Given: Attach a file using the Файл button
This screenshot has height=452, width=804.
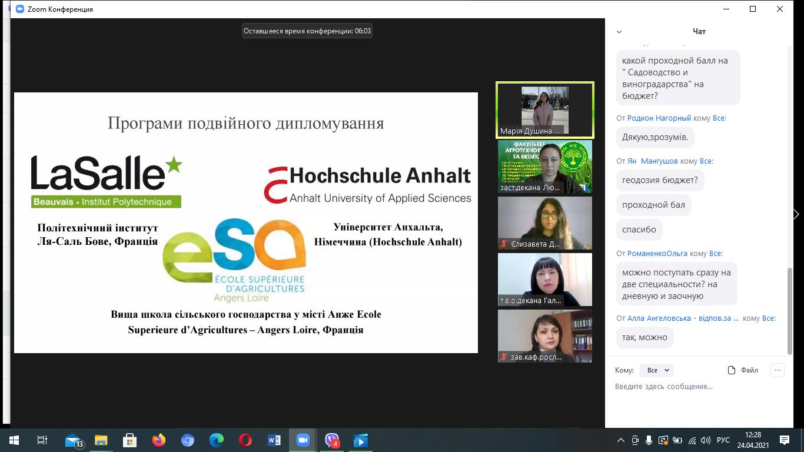Looking at the screenshot, I should point(743,370).
